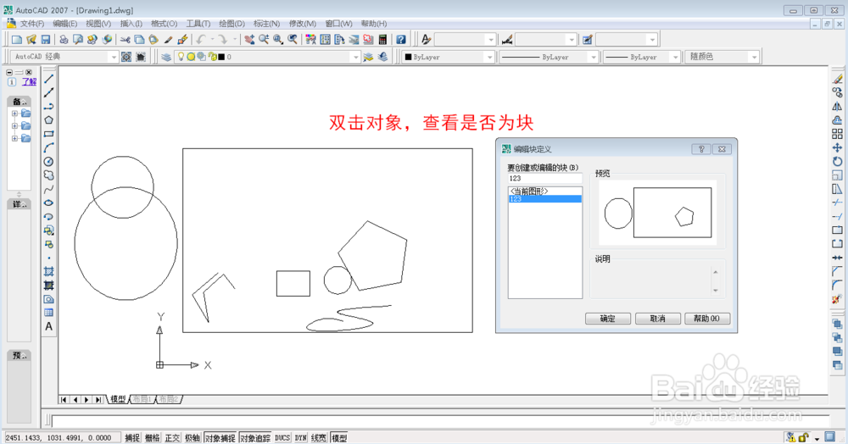This screenshot has width=848, height=444.
Task: Click the command line input area
Action: [x=439, y=419]
